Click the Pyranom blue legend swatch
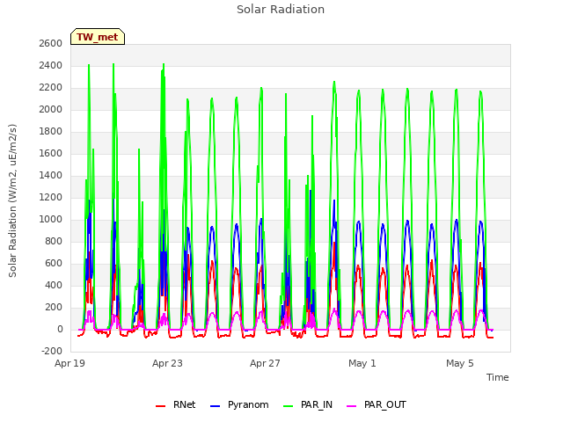Viewport: 563px width, 422px height. coord(215,406)
